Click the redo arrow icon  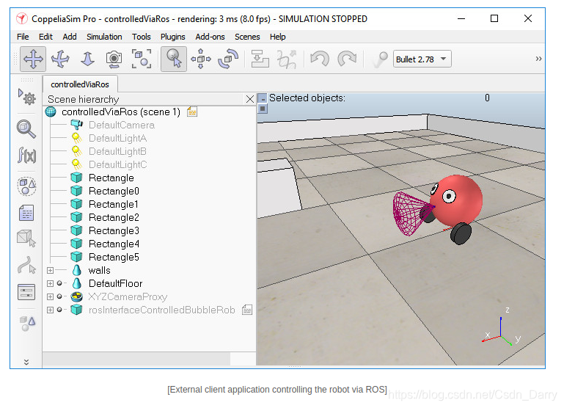click(x=347, y=59)
